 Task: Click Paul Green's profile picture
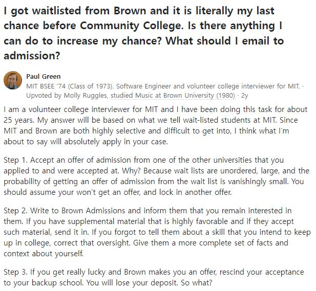13,80
